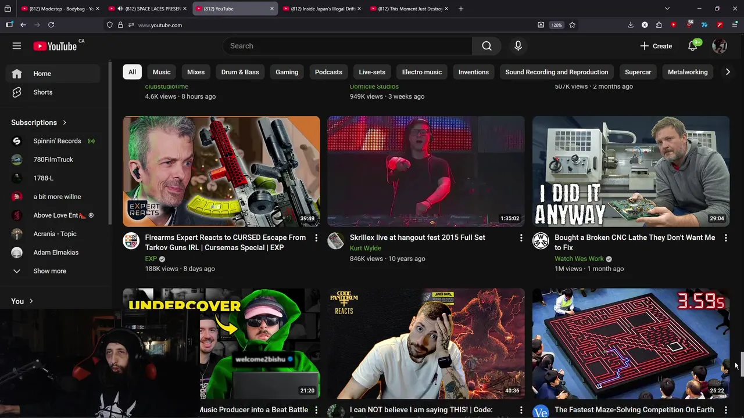
Task: Select Sound Recording and Reproduction chip
Action: click(557, 72)
